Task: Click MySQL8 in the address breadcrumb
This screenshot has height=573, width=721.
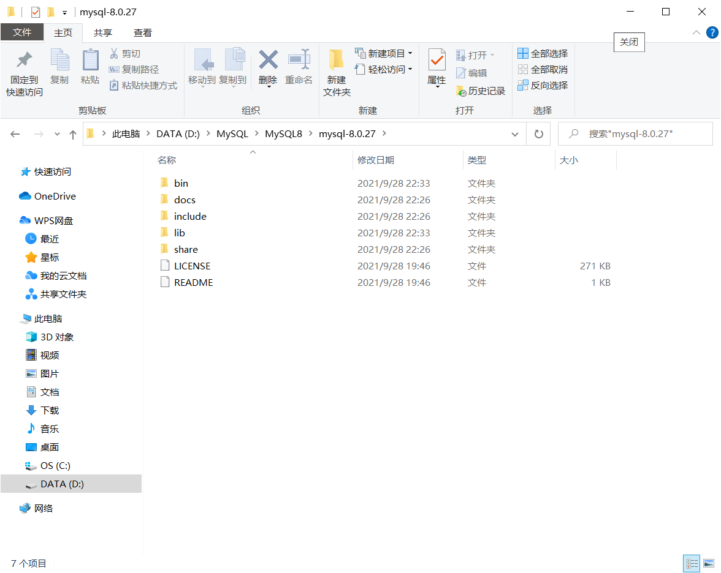Action: [x=283, y=133]
